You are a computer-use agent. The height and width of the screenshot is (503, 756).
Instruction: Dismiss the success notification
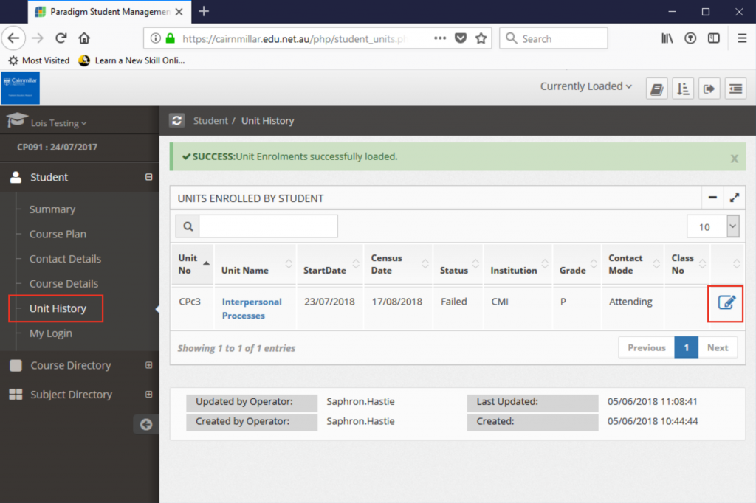click(x=734, y=158)
